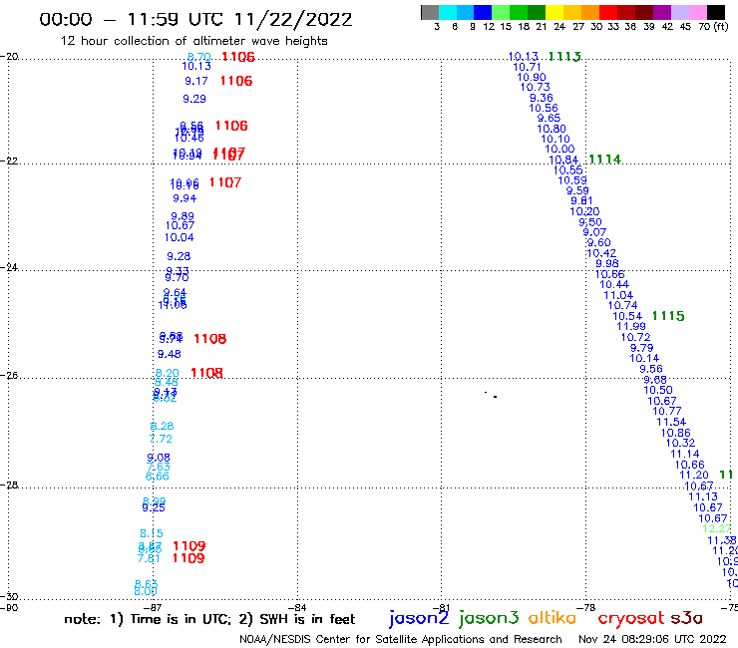Click the wave height value 7.72
This screenshot has width=738, height=648.
(161, 439)
